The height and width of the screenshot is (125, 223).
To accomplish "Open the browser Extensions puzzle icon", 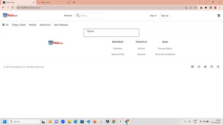I will [x=206, y=8].
